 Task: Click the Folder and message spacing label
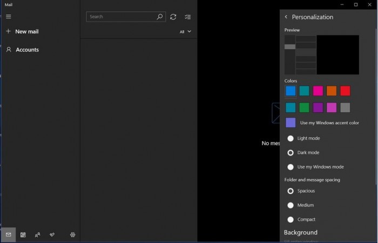(312, 180)
